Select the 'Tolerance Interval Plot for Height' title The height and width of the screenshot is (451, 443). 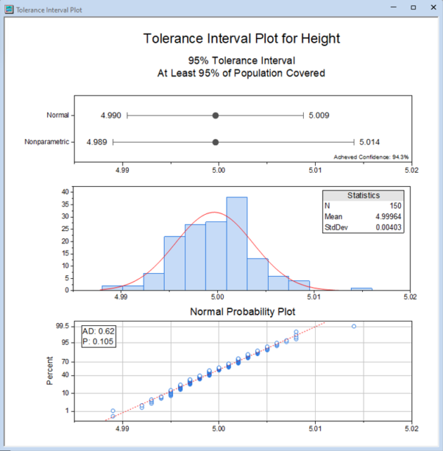pyautogui.click(x=241, y=38)
